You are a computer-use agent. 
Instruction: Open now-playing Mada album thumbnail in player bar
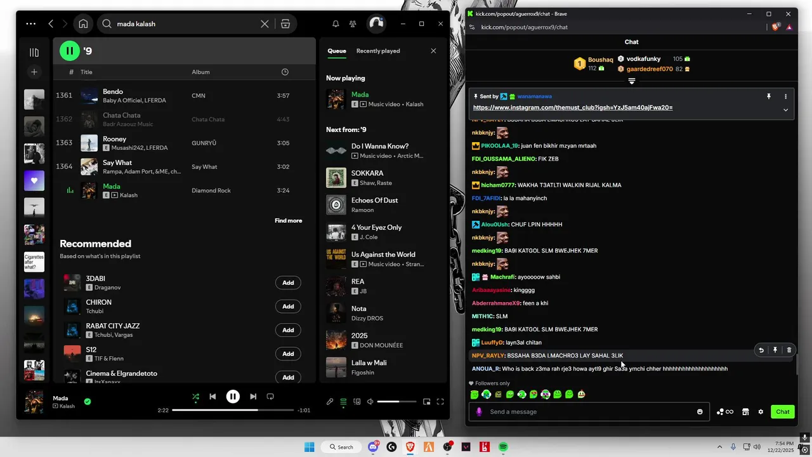coord(34,402)
